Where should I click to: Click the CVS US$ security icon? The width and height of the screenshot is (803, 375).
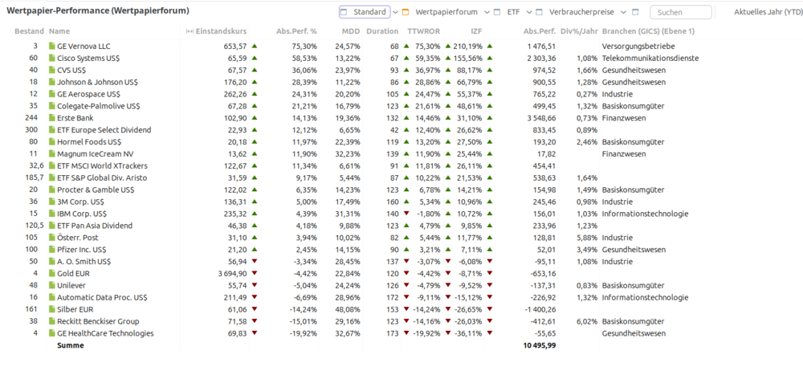[51, 70]
